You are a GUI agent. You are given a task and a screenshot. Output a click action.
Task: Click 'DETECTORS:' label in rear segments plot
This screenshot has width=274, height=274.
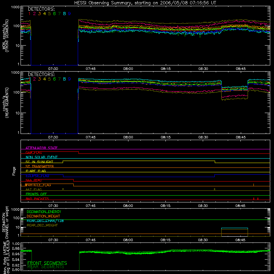pyautogui.click(x=41, y=74)
